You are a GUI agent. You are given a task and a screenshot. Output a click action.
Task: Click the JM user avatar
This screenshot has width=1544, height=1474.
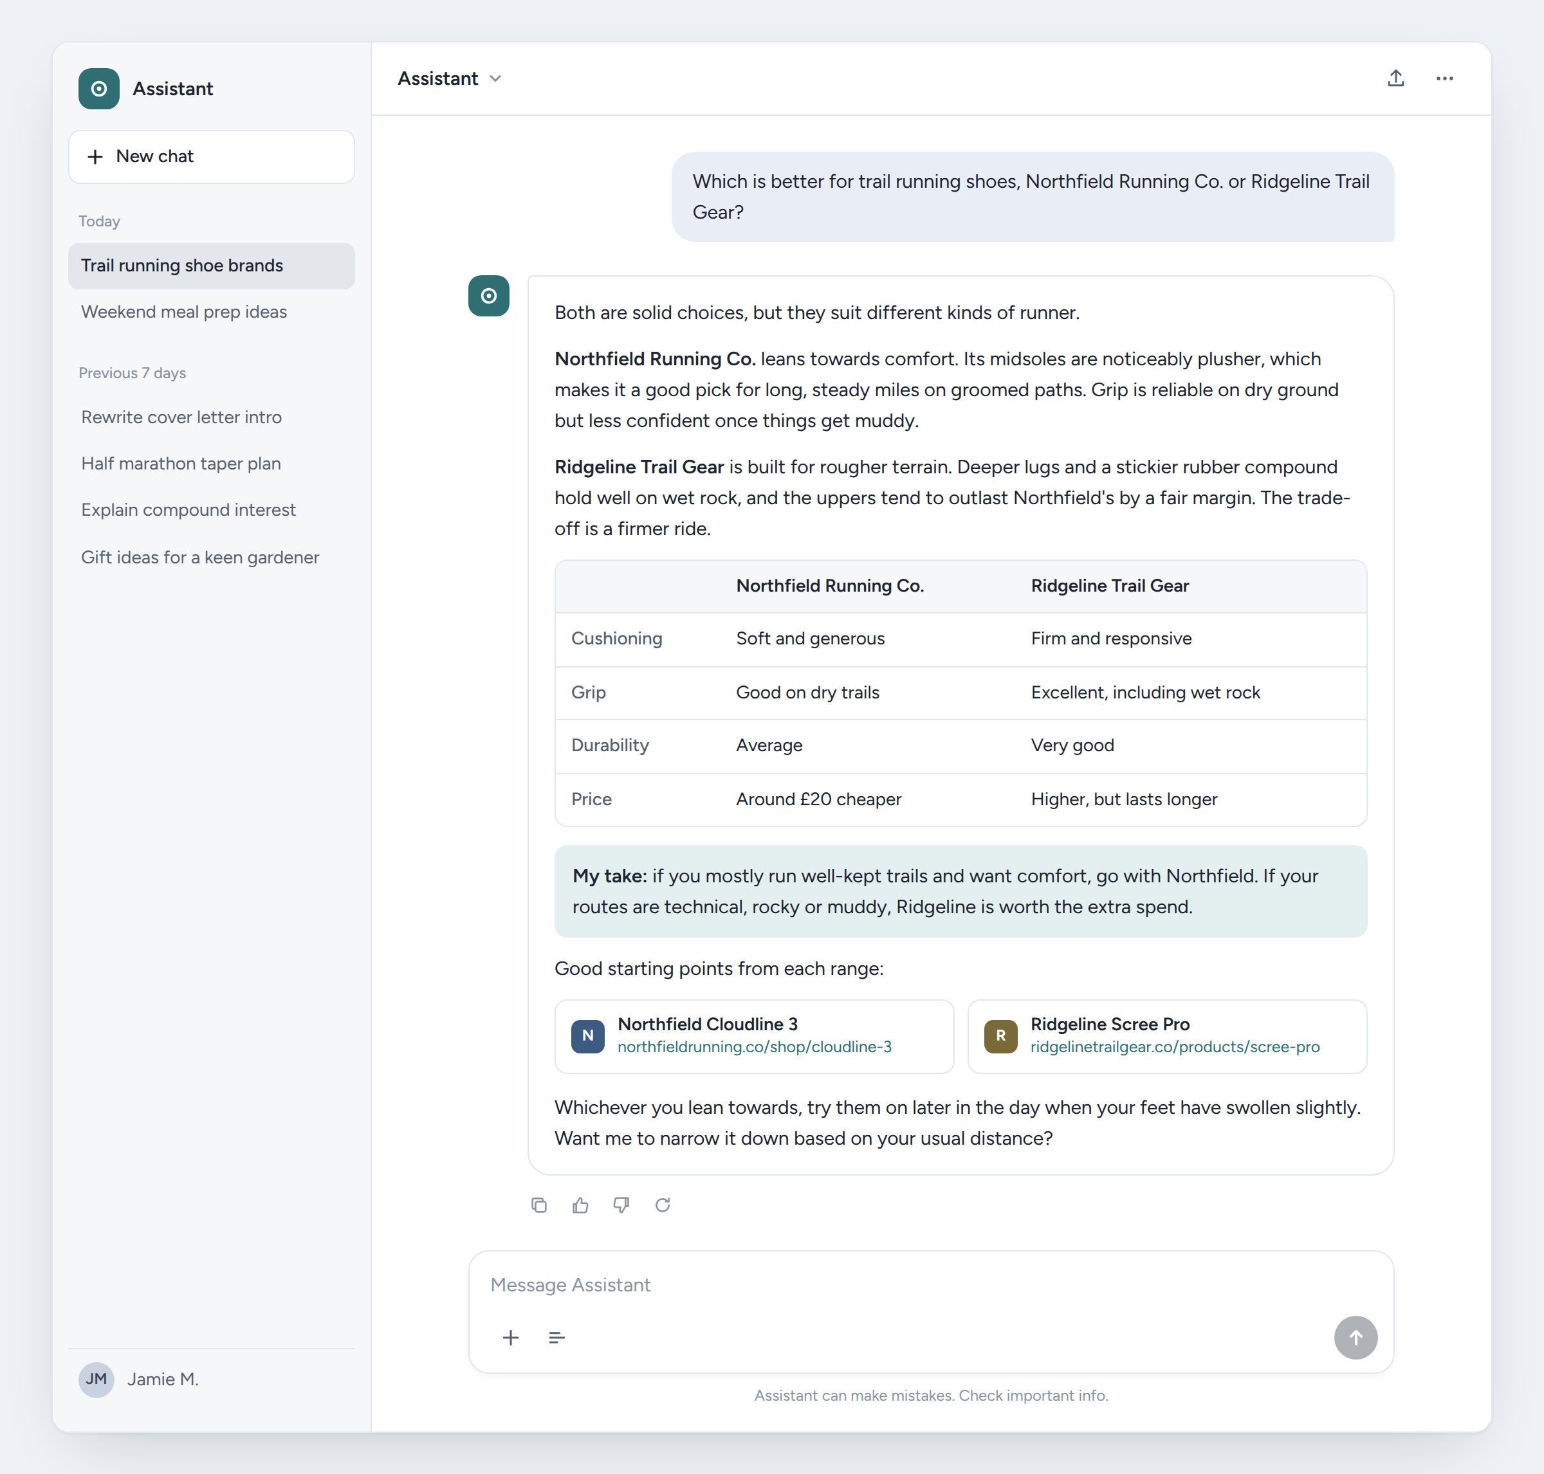[x=96, y=1379]
